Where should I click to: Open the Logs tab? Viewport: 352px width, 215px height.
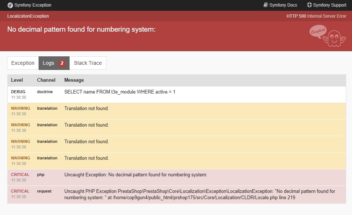tap(49, 63)
